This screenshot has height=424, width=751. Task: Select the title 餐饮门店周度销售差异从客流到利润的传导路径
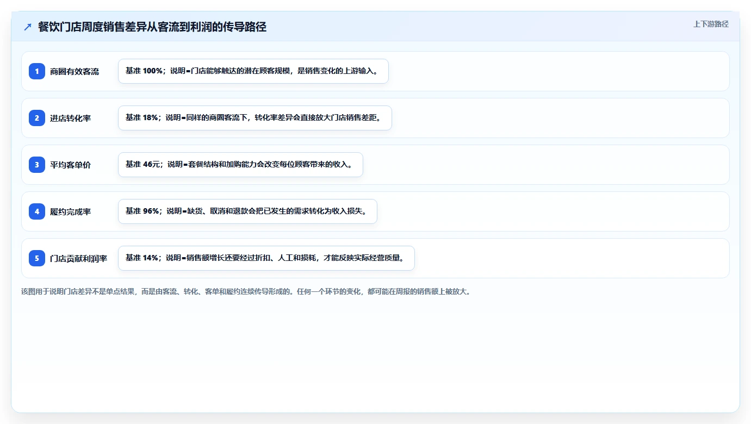[152, 27]
